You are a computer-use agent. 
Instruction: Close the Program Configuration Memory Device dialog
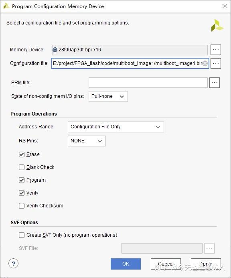pyautogui.click(x=225, y=6)
